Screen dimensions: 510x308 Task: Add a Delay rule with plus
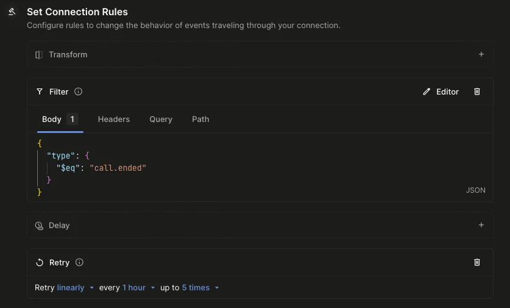[481, 225]
